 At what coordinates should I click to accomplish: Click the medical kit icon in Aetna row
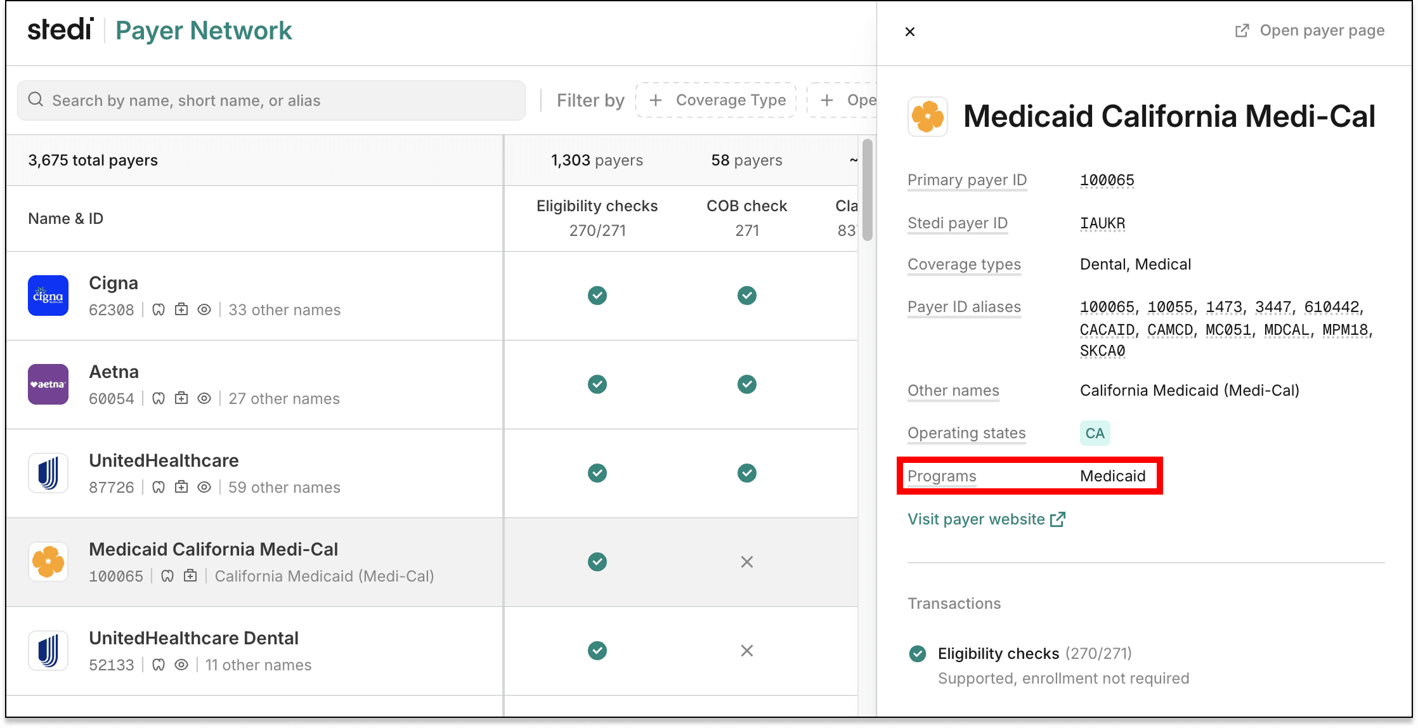point(181,398)
